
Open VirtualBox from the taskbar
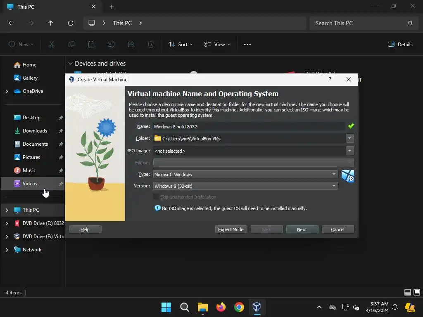[257, 307]
